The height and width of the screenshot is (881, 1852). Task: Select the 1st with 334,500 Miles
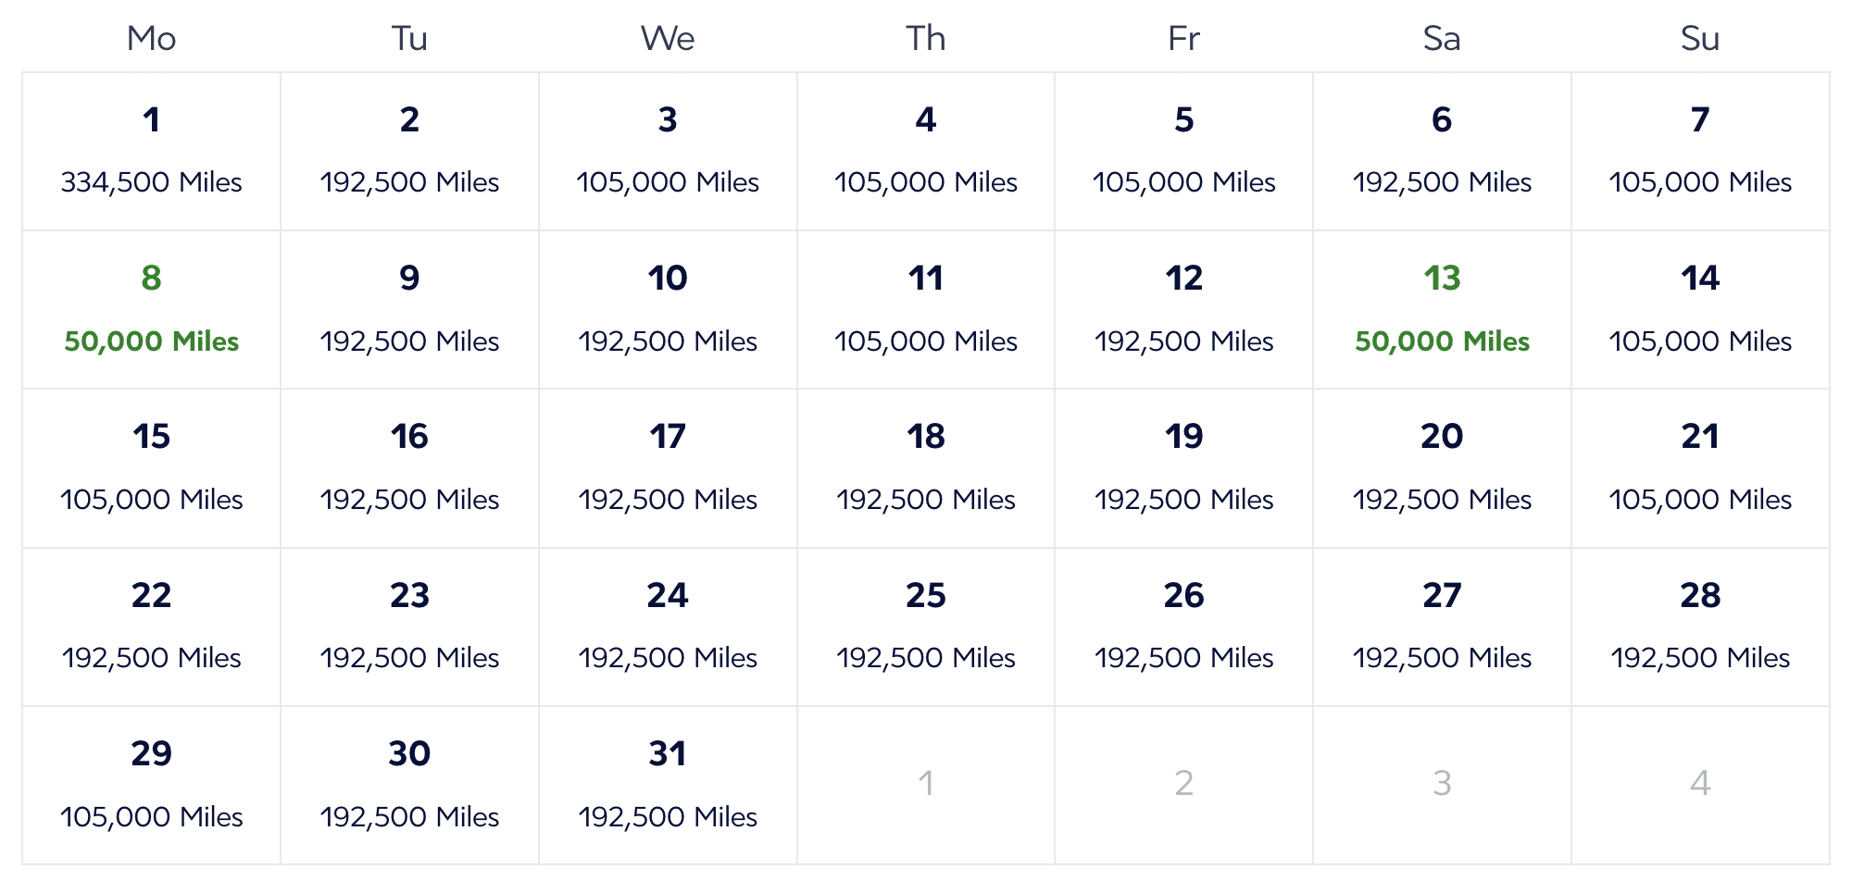[151, 151]
